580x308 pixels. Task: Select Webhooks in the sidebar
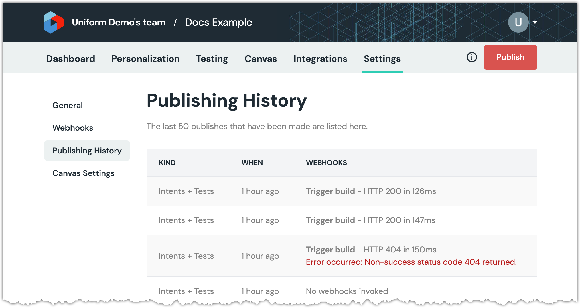click(x=73, y=128)
